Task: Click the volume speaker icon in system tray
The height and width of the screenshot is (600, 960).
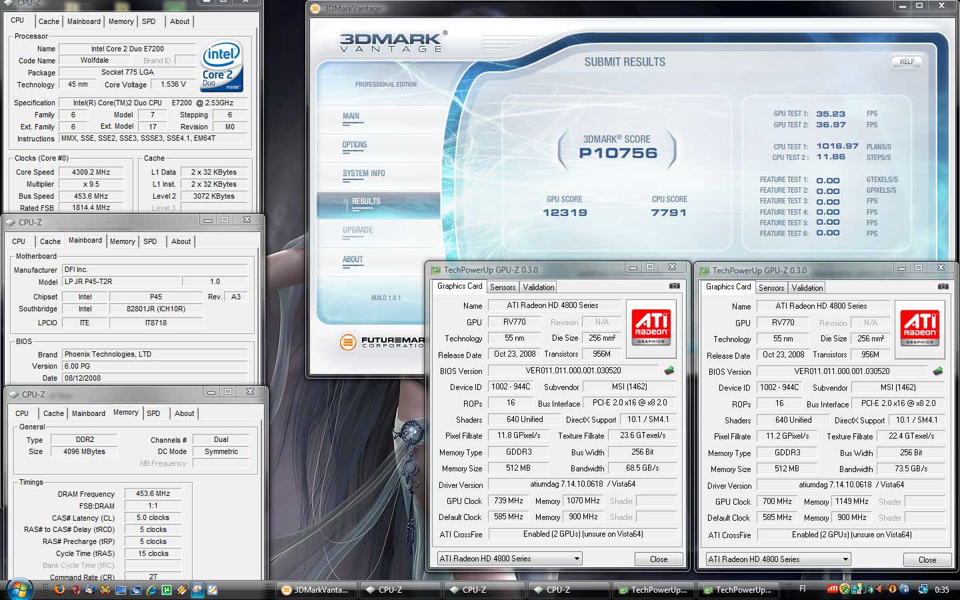Action: (881, 589)
